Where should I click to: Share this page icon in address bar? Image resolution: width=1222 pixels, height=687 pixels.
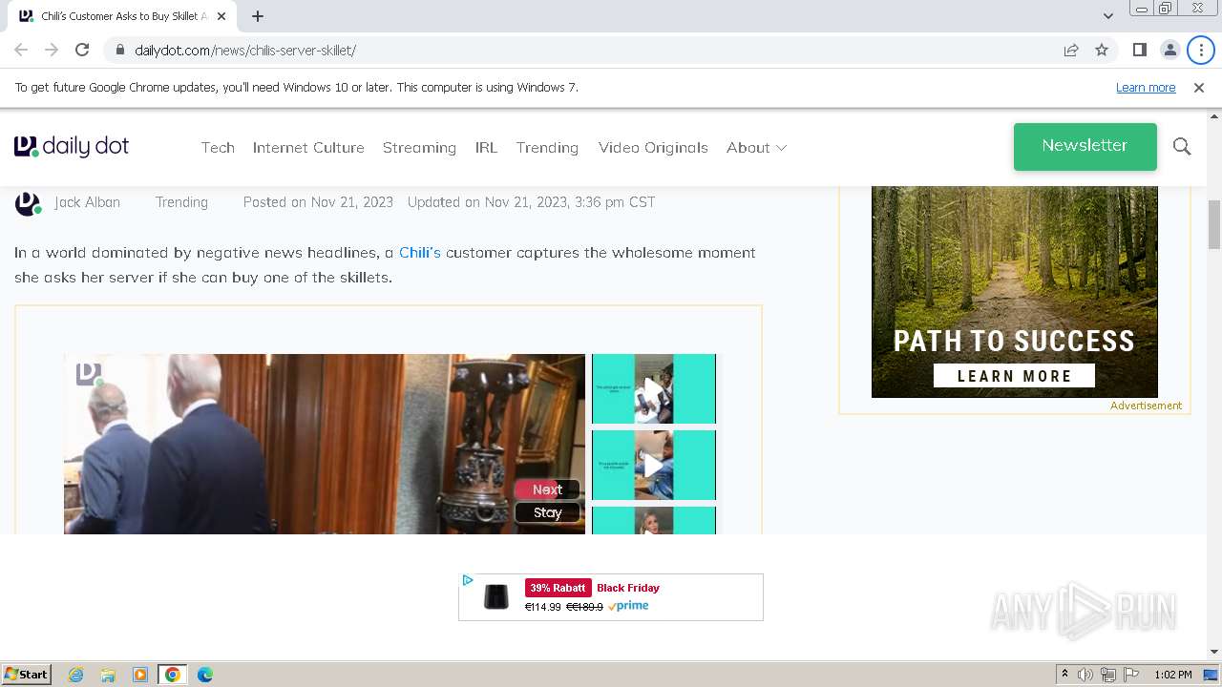click(1071, 50)
